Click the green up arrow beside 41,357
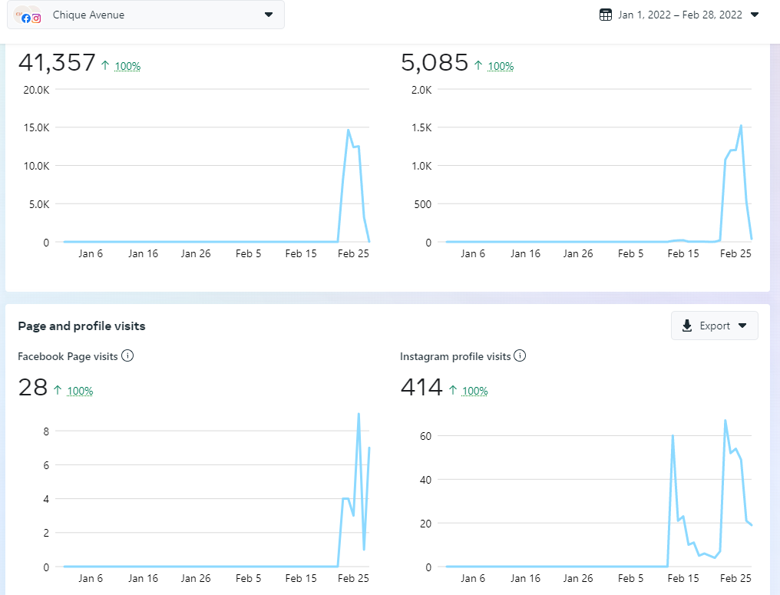The width and height of the screenshot is (780, 595). (x=105, y=65)
